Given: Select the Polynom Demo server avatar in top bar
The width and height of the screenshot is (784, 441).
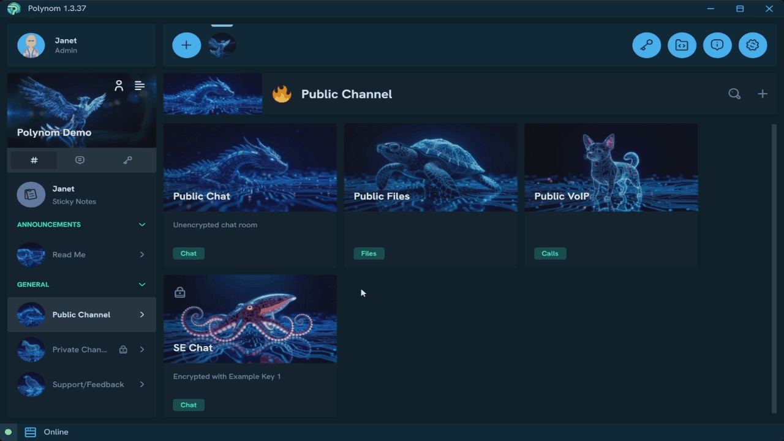Looking at the screenshot, I should coord(222,45).
